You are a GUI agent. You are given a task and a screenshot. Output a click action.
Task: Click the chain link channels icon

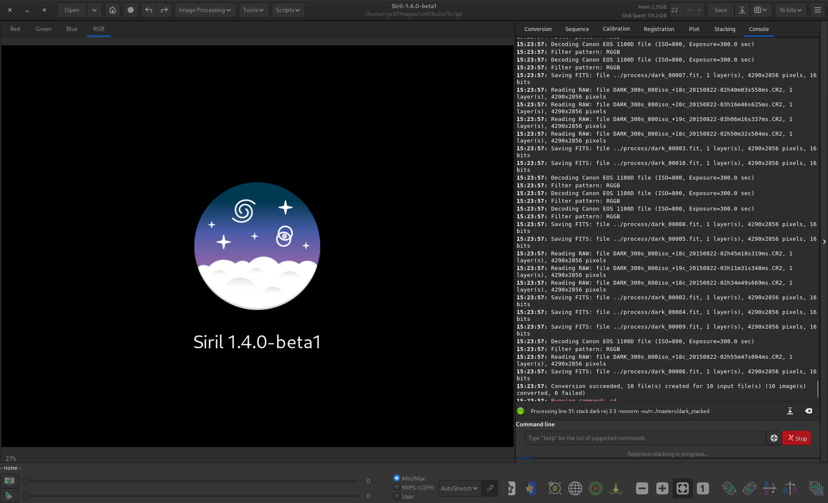[490, 488]
